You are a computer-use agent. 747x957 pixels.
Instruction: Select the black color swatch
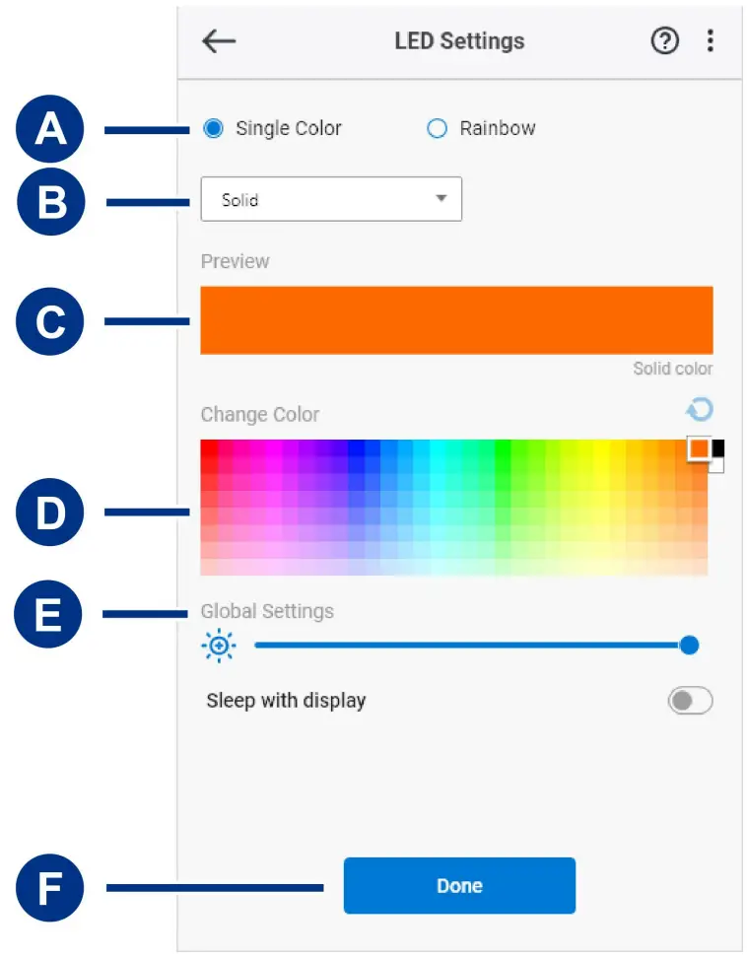click(x=718, y=447)
